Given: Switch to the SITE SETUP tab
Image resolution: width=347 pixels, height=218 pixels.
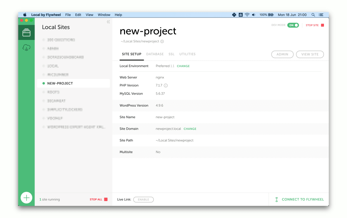Looking at the screenshot, I should tap(132, 54).
